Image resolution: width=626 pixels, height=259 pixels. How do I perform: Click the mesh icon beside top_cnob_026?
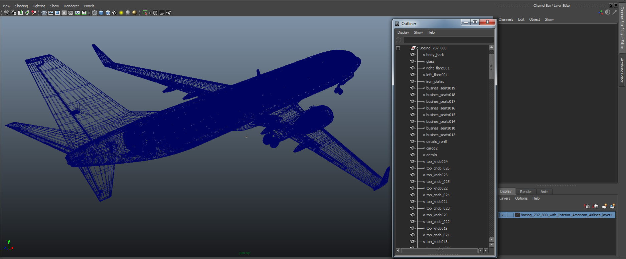pos(413,168)
